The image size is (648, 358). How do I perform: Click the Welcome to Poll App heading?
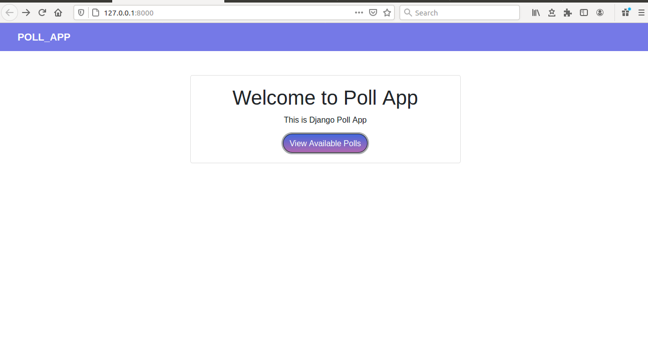pos(325,98)
